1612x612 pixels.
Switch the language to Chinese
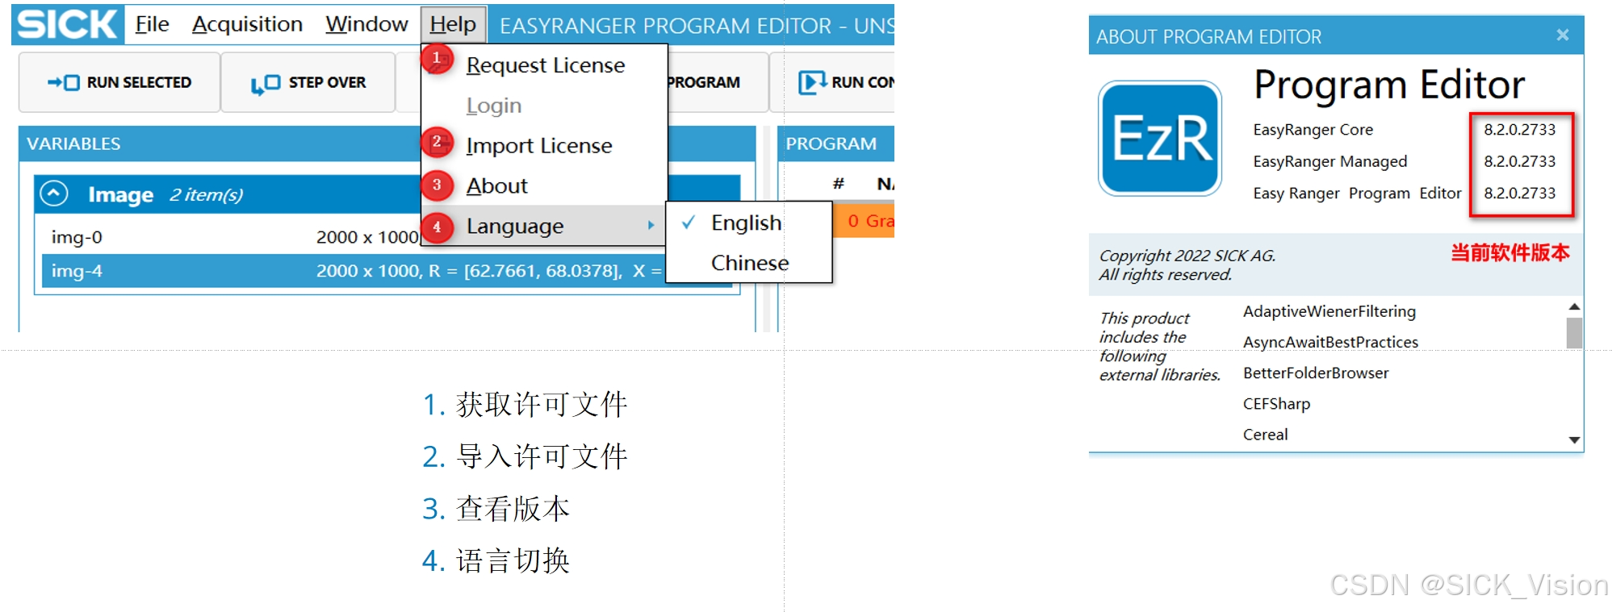coord(749,263)
